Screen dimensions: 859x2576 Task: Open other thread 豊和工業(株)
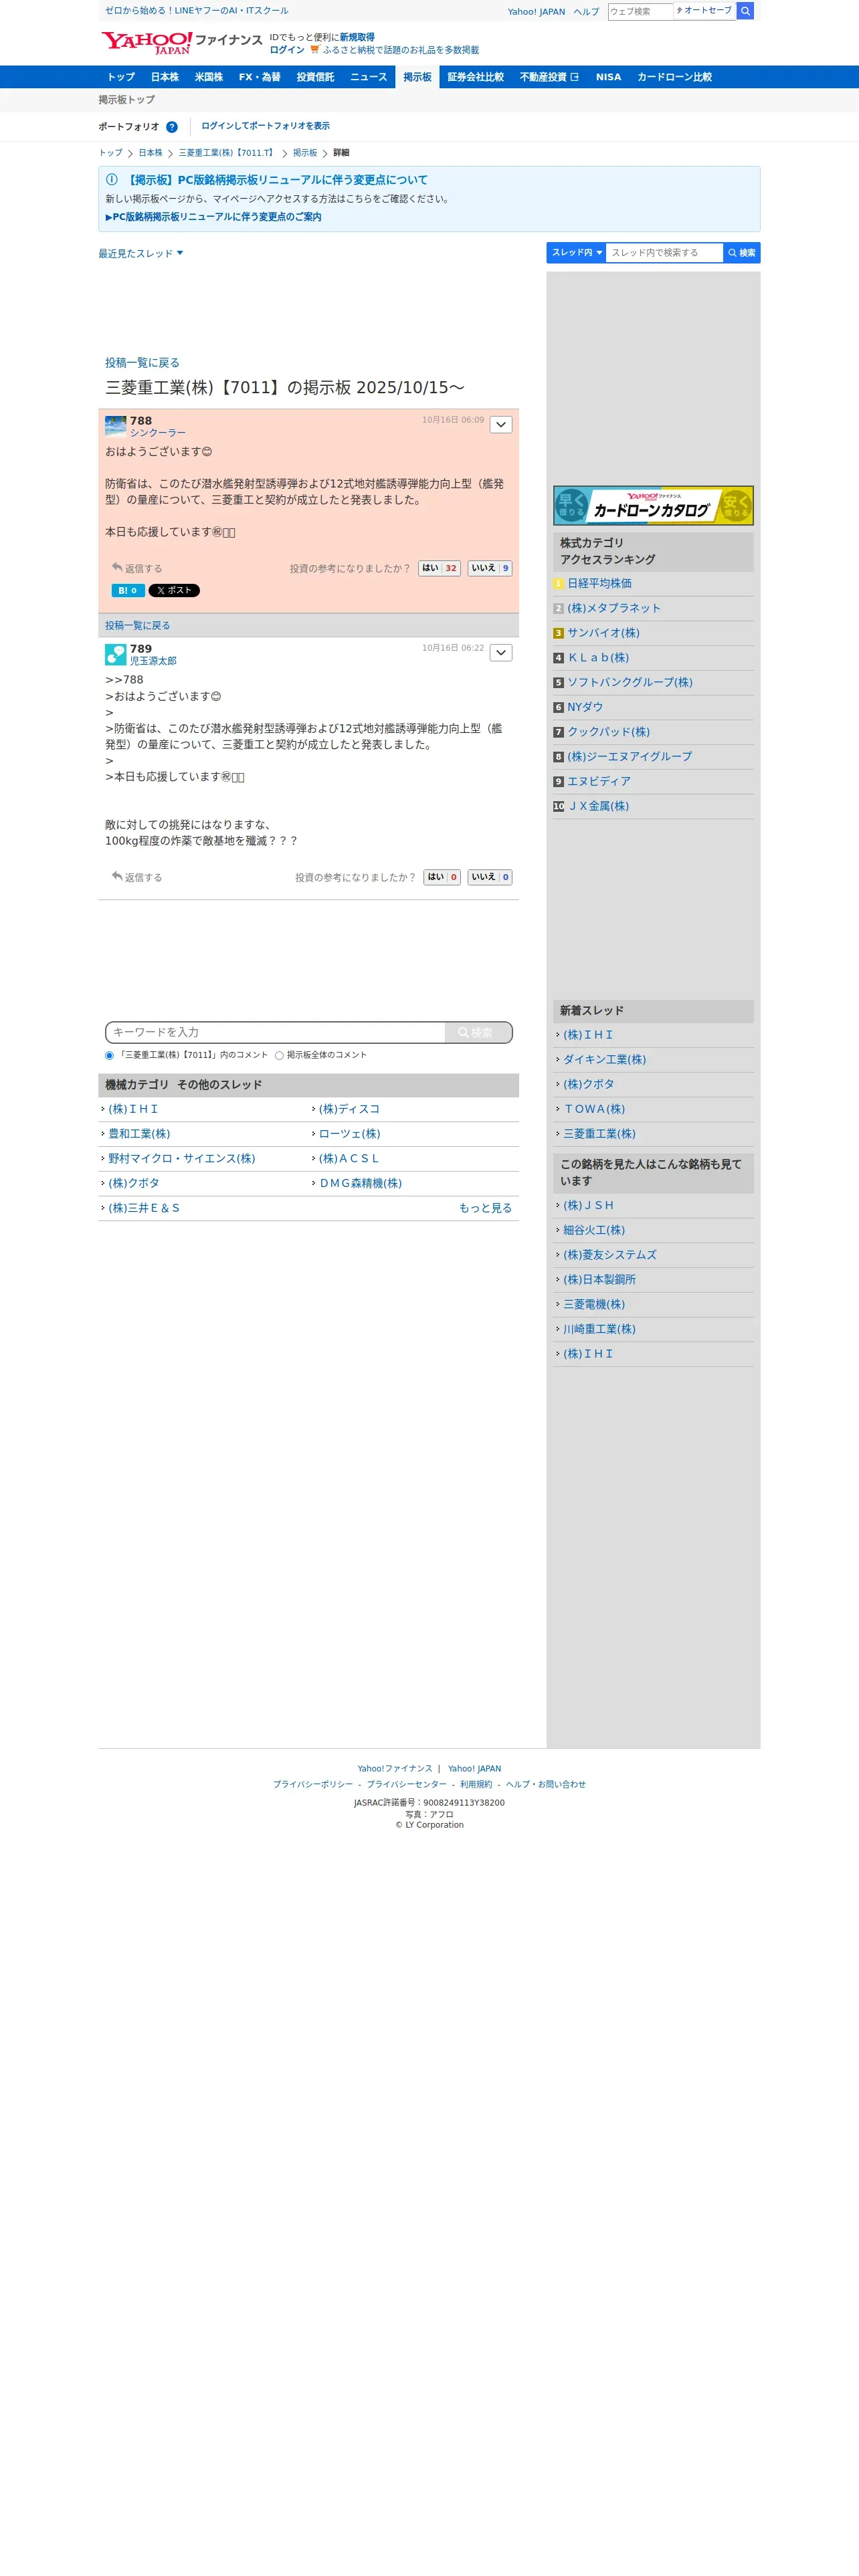(139, 1134)
